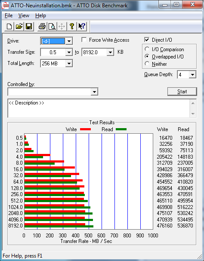Click the Open file folder icon

pos(19,27)
